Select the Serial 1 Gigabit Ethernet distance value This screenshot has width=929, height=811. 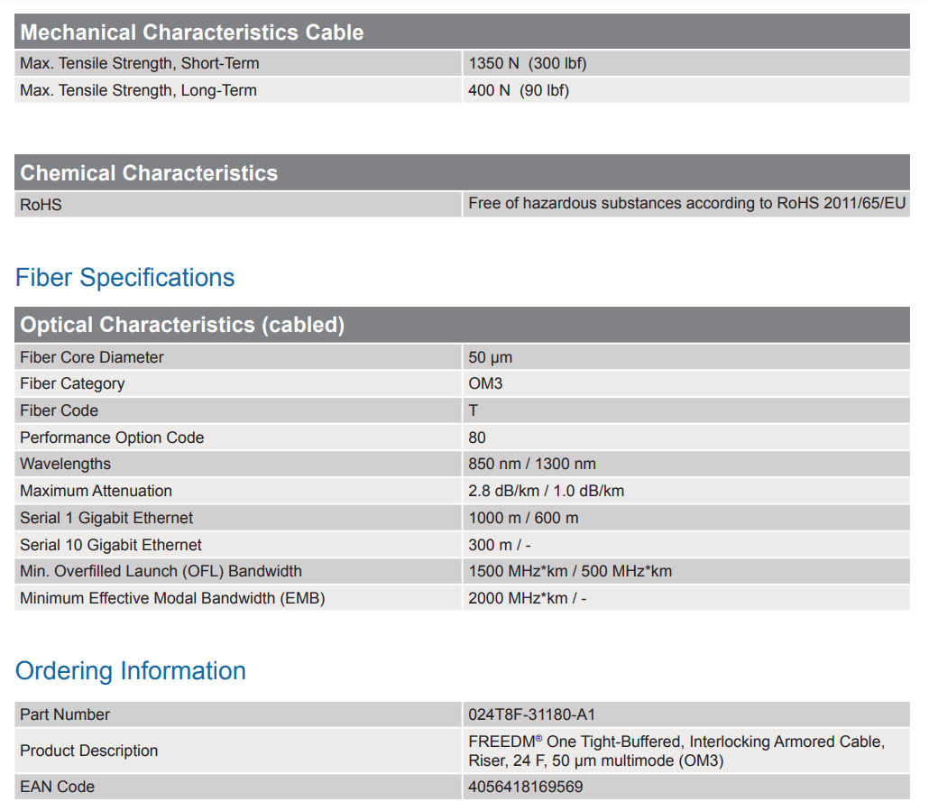[x=523, y=518]
